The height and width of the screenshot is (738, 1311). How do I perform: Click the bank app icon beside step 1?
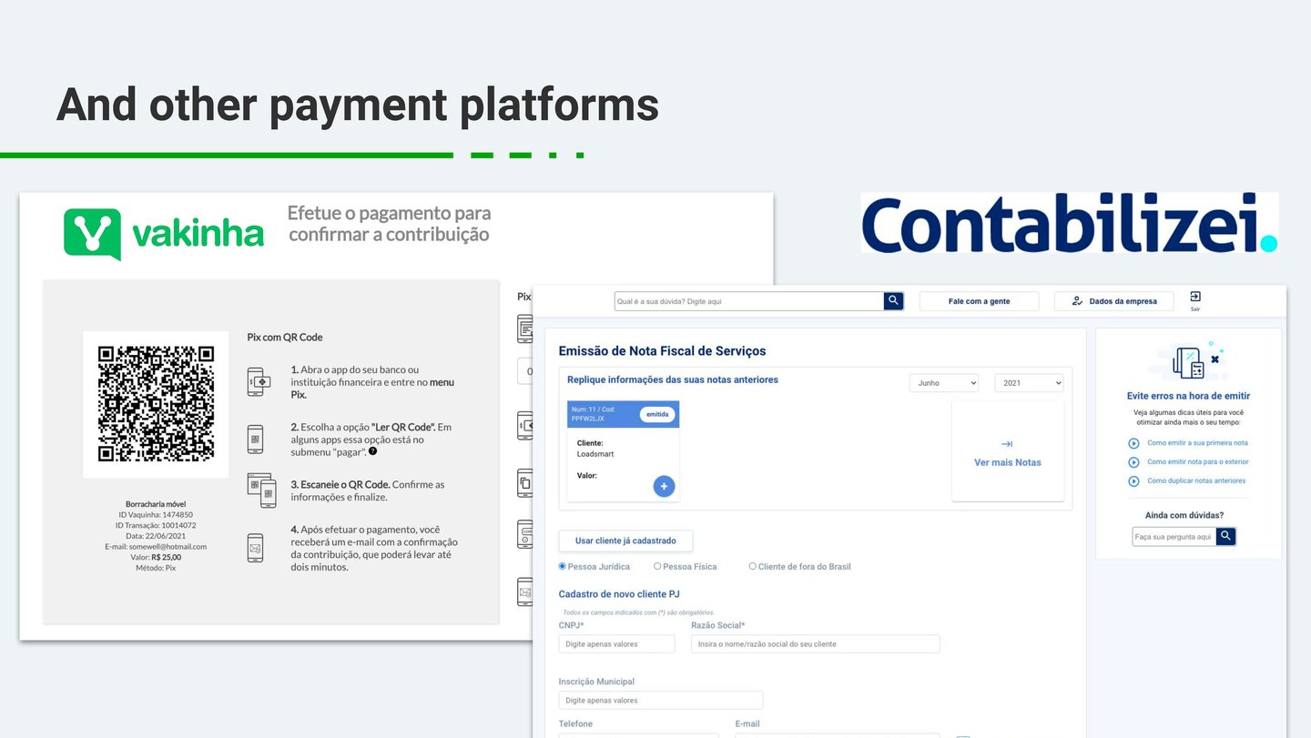[259, 381]
